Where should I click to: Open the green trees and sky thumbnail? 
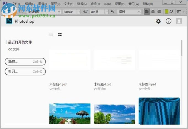114,114
